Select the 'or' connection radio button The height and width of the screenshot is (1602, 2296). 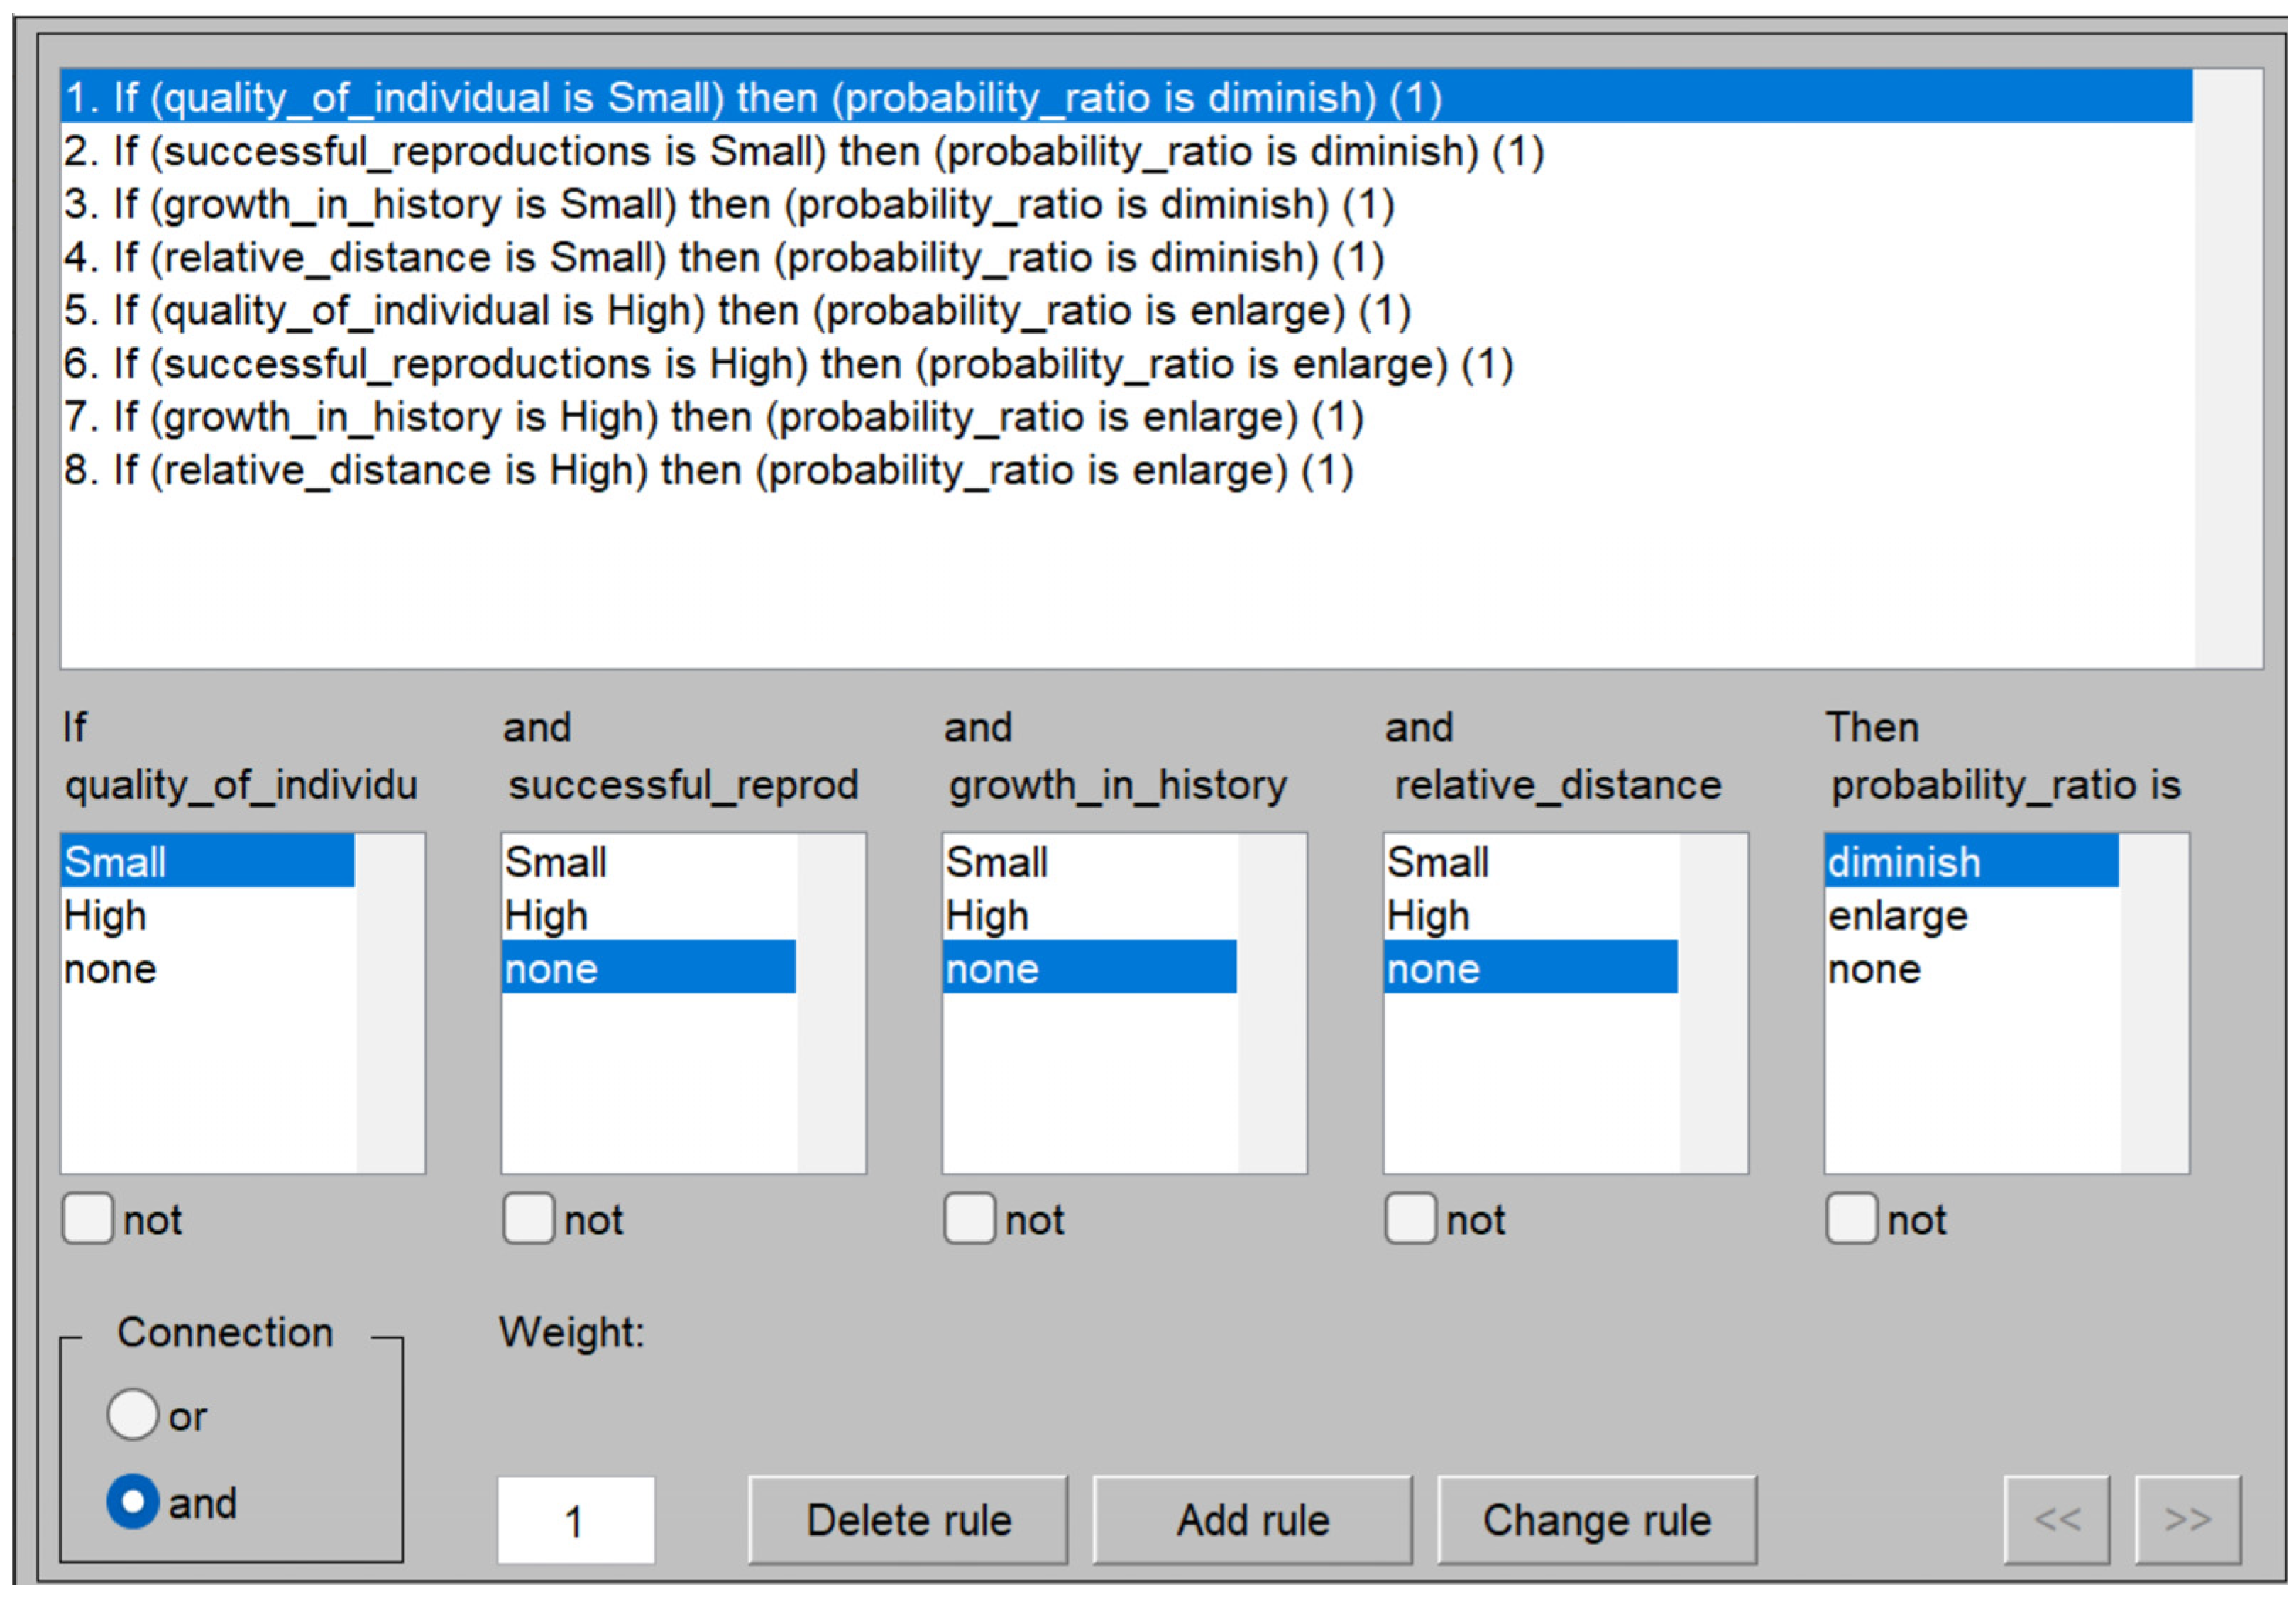tap(133, 1415)
